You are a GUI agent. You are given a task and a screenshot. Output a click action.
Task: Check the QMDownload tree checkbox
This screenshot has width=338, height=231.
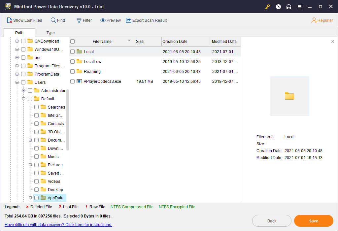tap(23, 41)
